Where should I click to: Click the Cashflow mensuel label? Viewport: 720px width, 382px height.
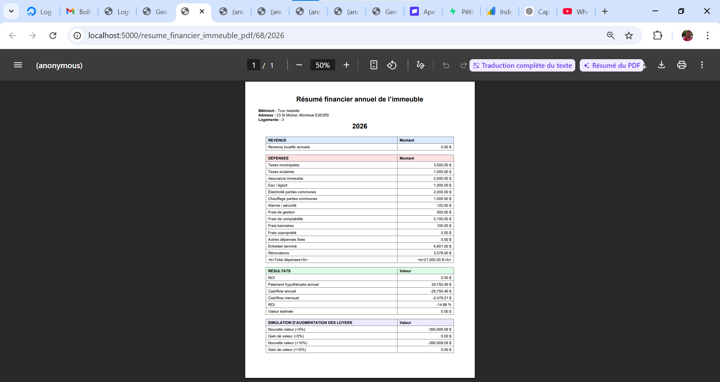pyautogui.click(x=283, y=298)
